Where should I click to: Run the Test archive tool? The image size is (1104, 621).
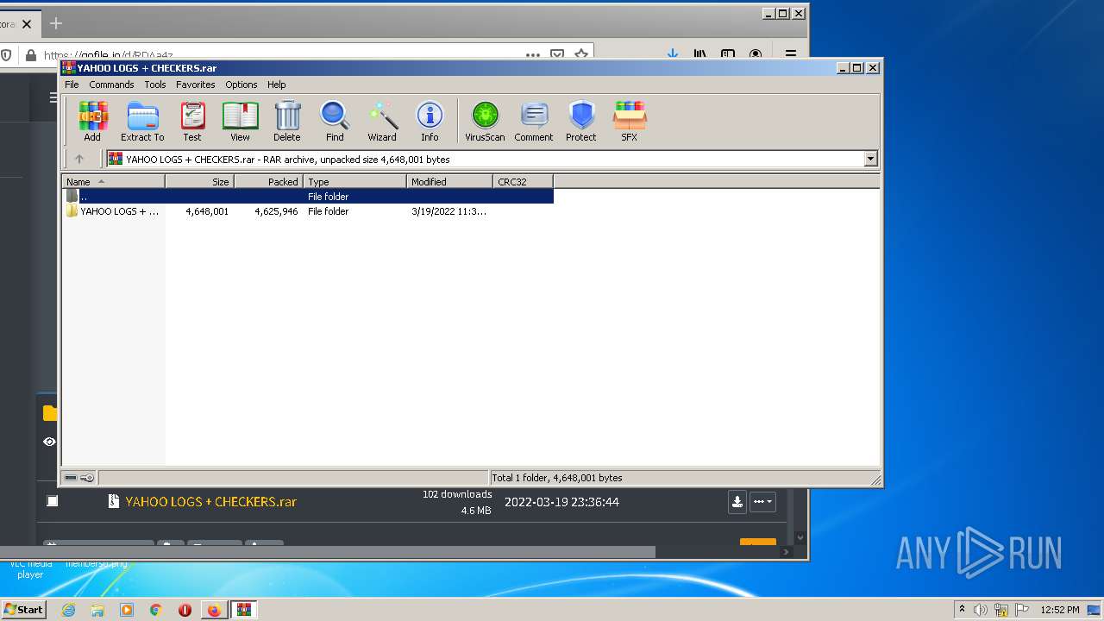[192, 121]
